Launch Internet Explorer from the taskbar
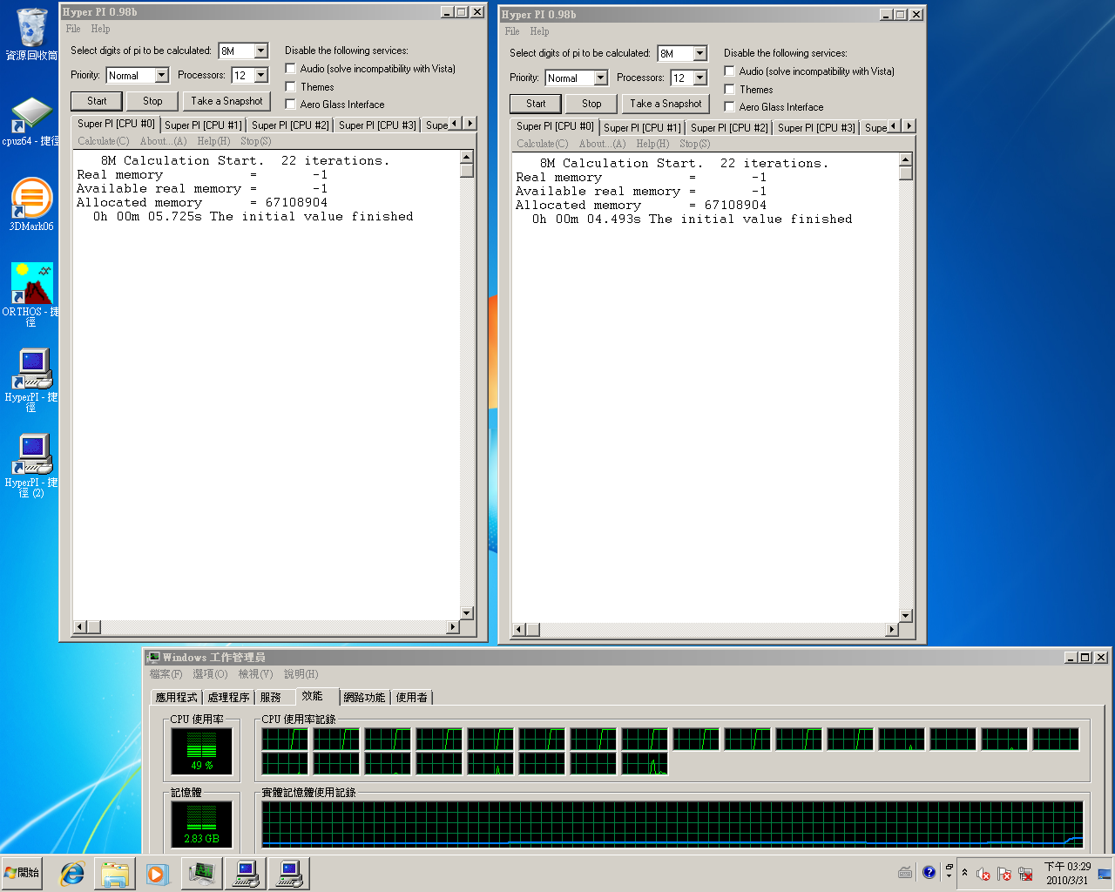The width and height of the screenshot is (1115, 892). click(71, 873)
